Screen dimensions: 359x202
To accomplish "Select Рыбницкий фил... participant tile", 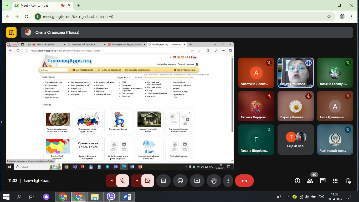I will click(x=335, y=139).
